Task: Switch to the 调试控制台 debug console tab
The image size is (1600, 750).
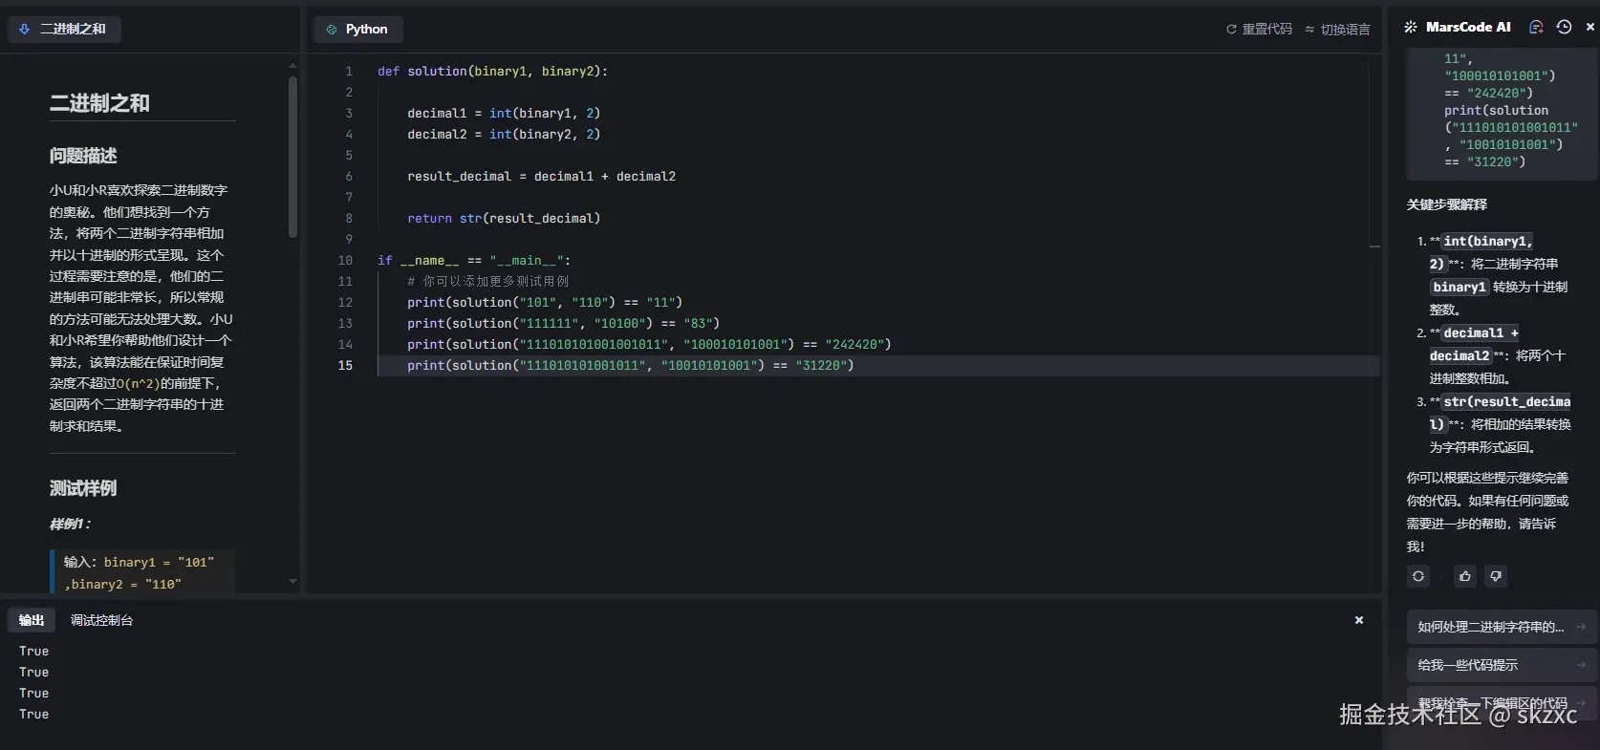Action: pos(101,620)
